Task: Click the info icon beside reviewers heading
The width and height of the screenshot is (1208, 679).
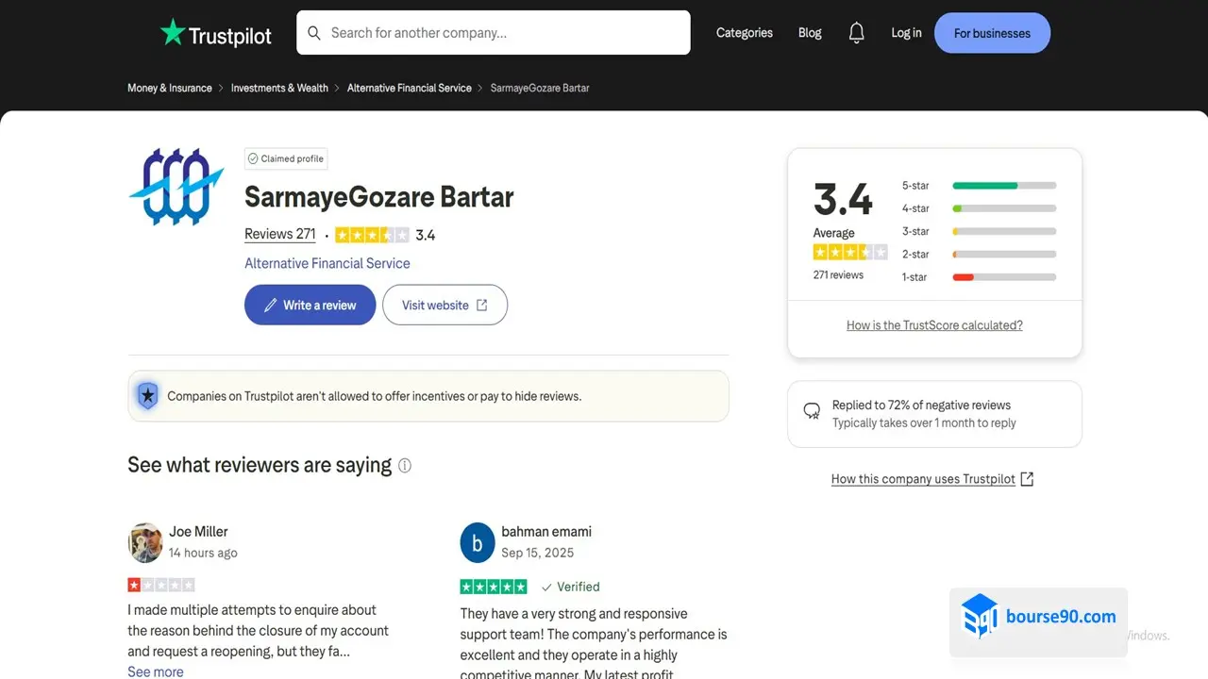Action: click(405, 466)
